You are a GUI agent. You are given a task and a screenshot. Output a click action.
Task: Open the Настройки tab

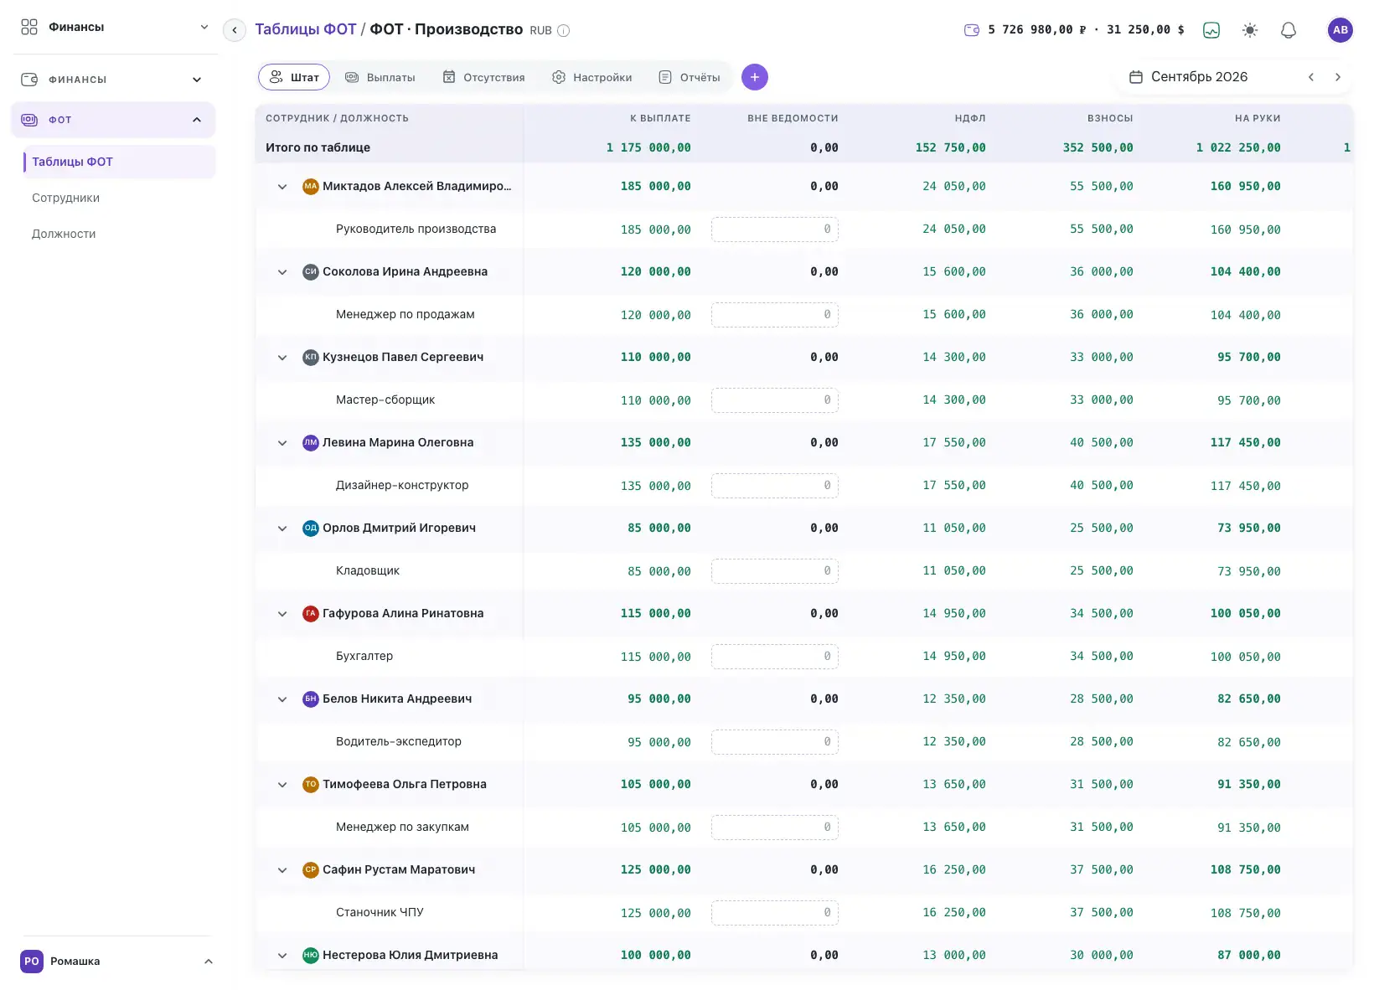pos(592,77)
